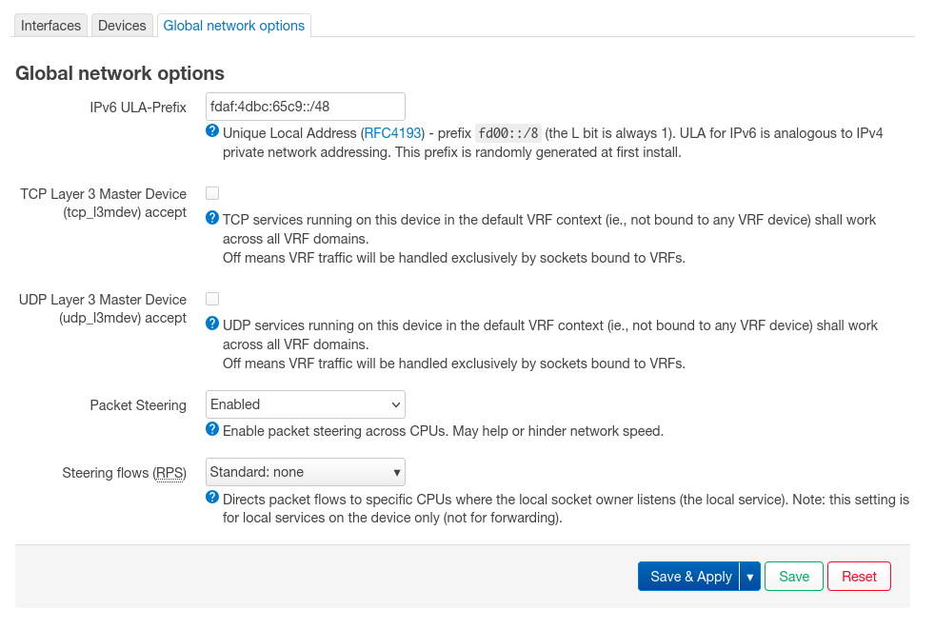
Task: Click the green Save button
Action: (x=794, y=577)
